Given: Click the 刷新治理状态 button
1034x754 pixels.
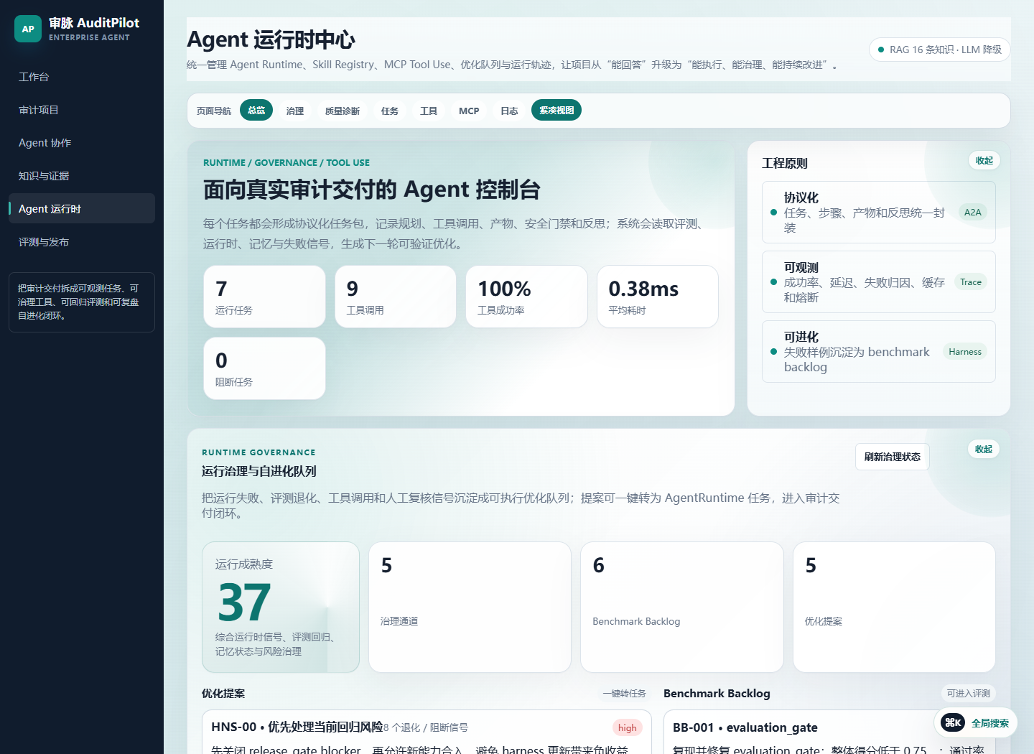Looking at the screenshot, I should pyautogui.click(x=893, y=457).
